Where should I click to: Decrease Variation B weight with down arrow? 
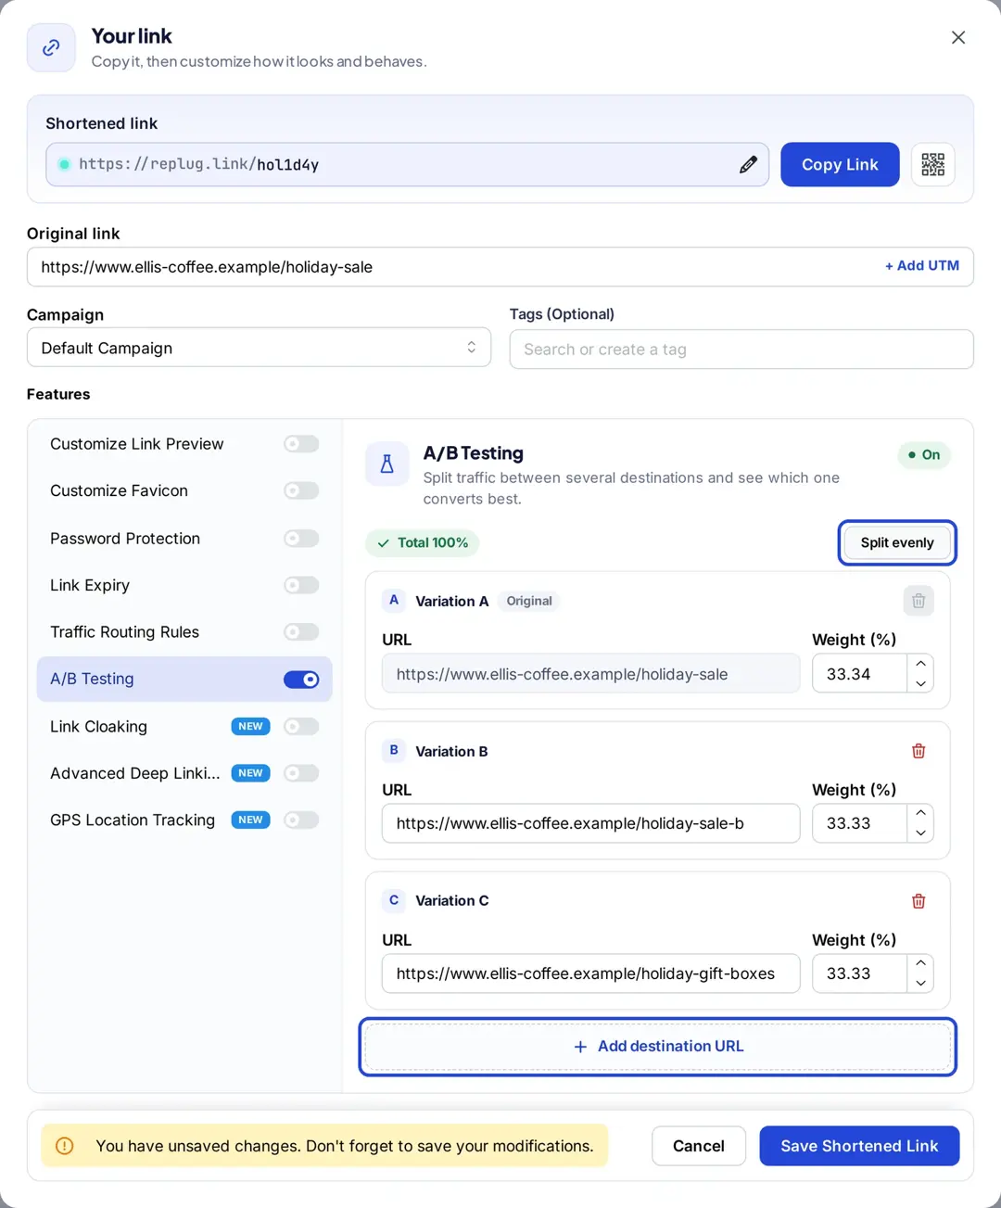point(920,833)
